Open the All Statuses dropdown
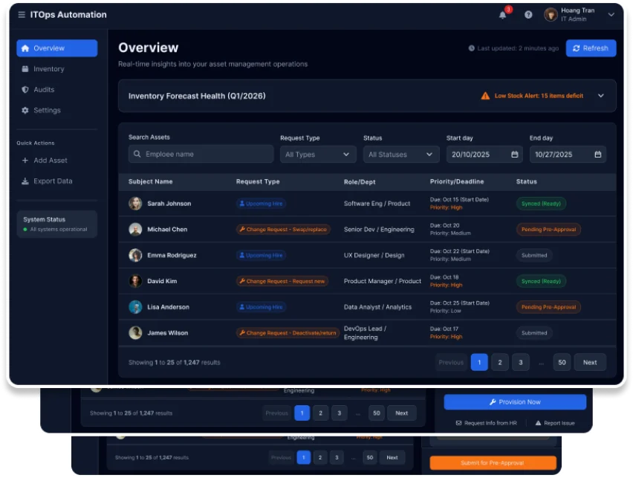This screenshot has height=478, width=633. tap(401, 155)
